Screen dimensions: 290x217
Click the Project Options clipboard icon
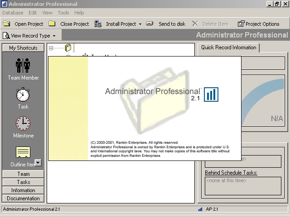(241, 24)
